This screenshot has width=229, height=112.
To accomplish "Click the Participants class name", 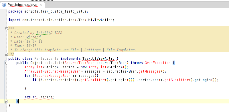I will pyautogui.click(x=46, y=59).
